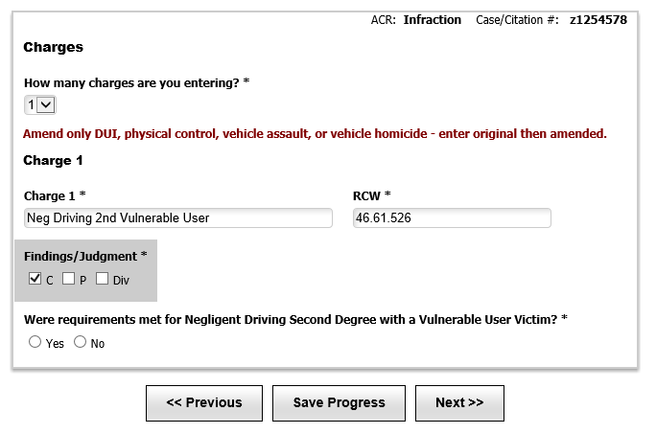Continue with the Next button

tap(459, 403)
